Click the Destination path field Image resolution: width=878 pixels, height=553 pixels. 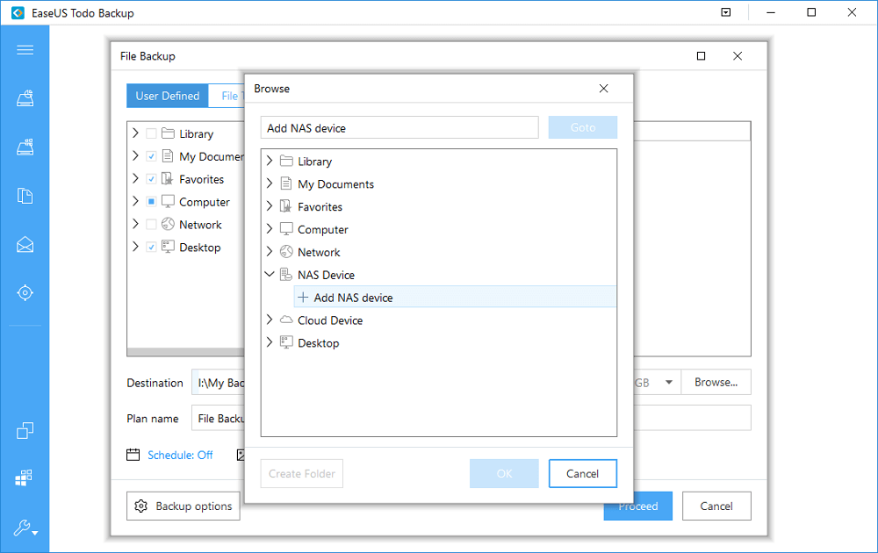pos(219,383)
